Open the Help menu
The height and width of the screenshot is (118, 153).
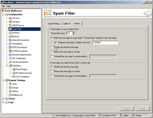click(9, 6)
